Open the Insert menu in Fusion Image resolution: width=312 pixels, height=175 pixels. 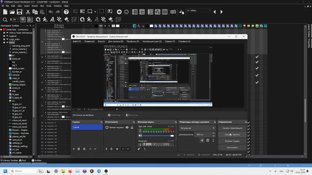(27, 6)
